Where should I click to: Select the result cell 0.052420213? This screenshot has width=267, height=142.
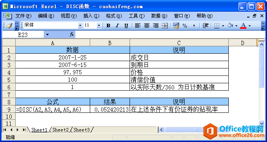point(110,109)
